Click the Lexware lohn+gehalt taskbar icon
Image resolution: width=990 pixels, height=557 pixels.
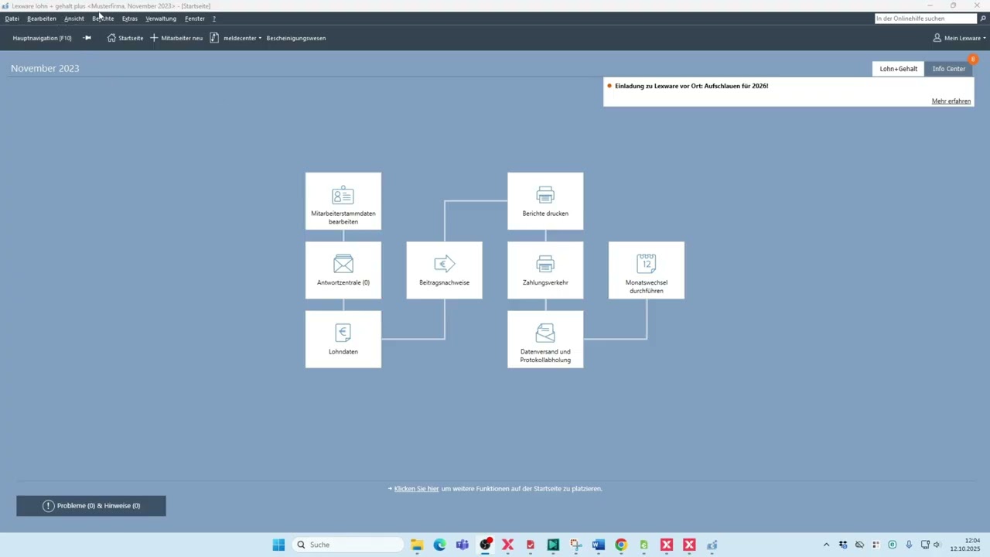coord(712,545)
